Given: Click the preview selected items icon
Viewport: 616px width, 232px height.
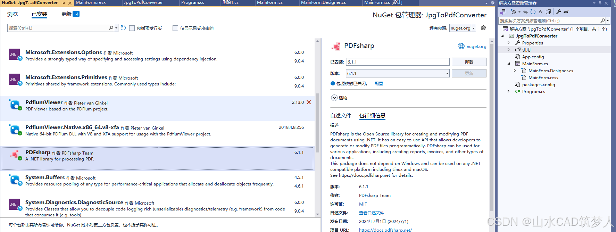Looking at the screenshot, I should pos(566,12).
